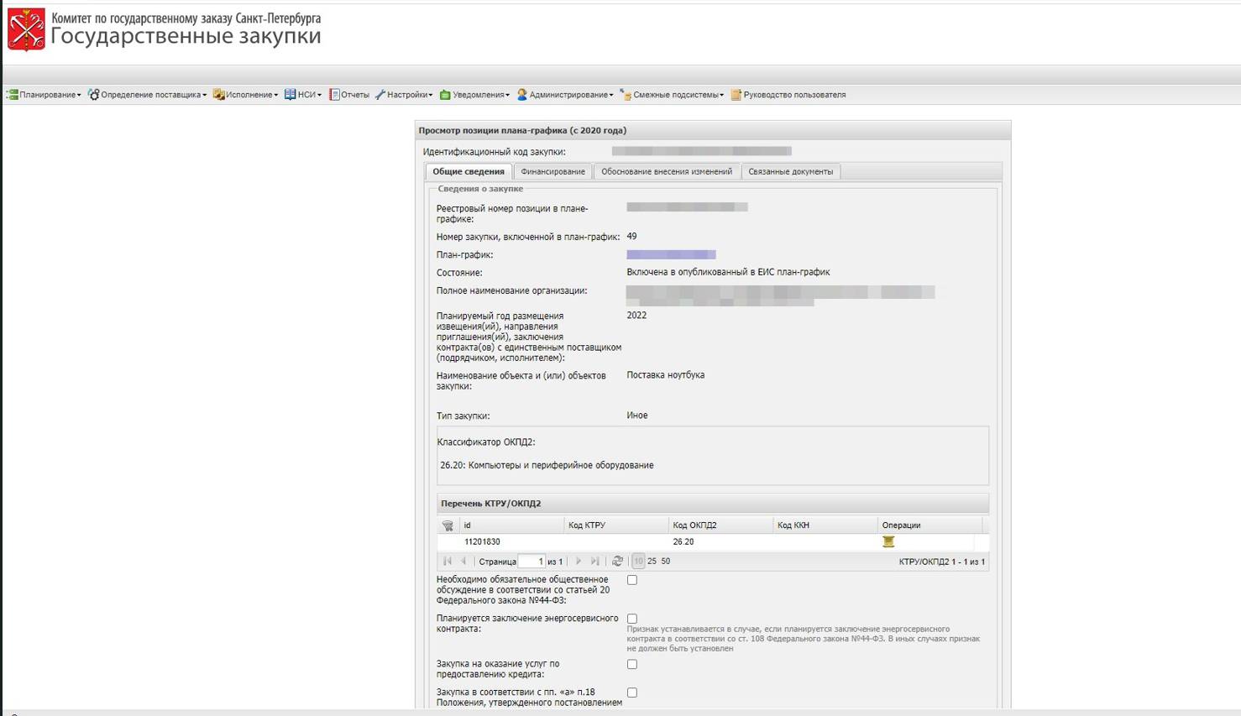Select page size 50 in the table pager
Image resolution: width=1241 pixels, height=716 pixels.
coord(664,561)
